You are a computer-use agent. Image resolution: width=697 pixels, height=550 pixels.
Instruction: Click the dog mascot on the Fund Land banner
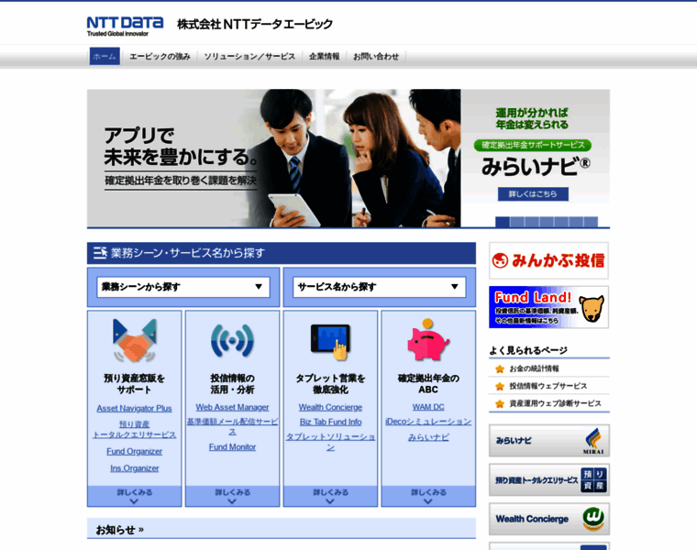593,308
